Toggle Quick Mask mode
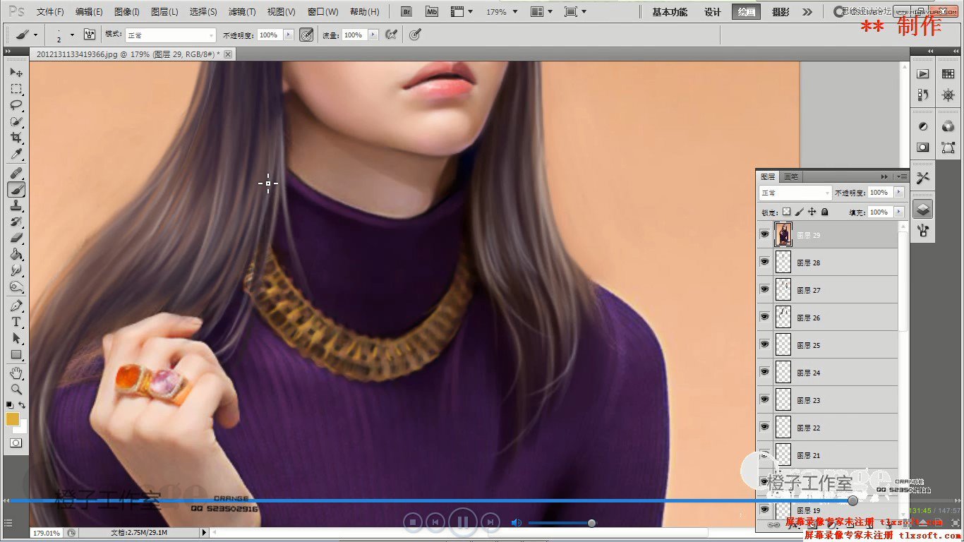Screen dimensions: 964x542 (x=16, y=443)
